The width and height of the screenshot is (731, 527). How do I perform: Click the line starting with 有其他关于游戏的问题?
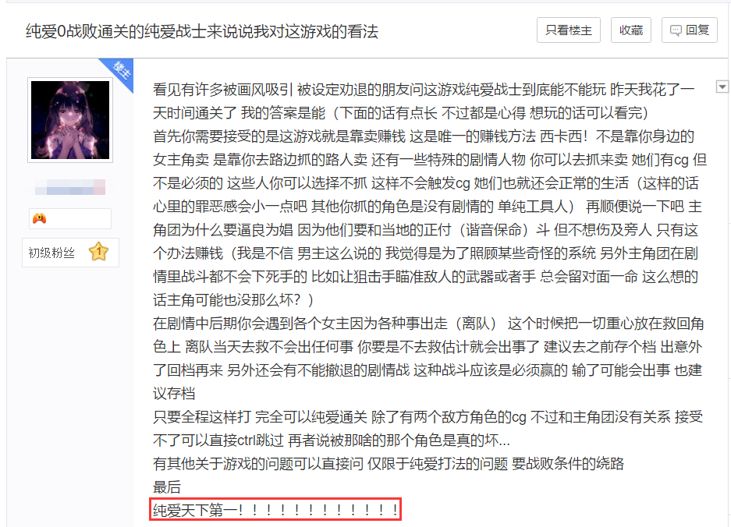click(x=389, y=464)
